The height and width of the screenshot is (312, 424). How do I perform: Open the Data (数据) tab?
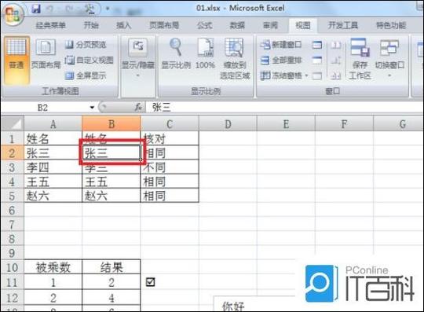click(237, 25)
